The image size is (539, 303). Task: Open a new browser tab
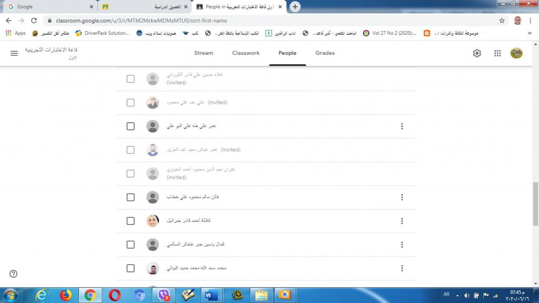(295, 7)
